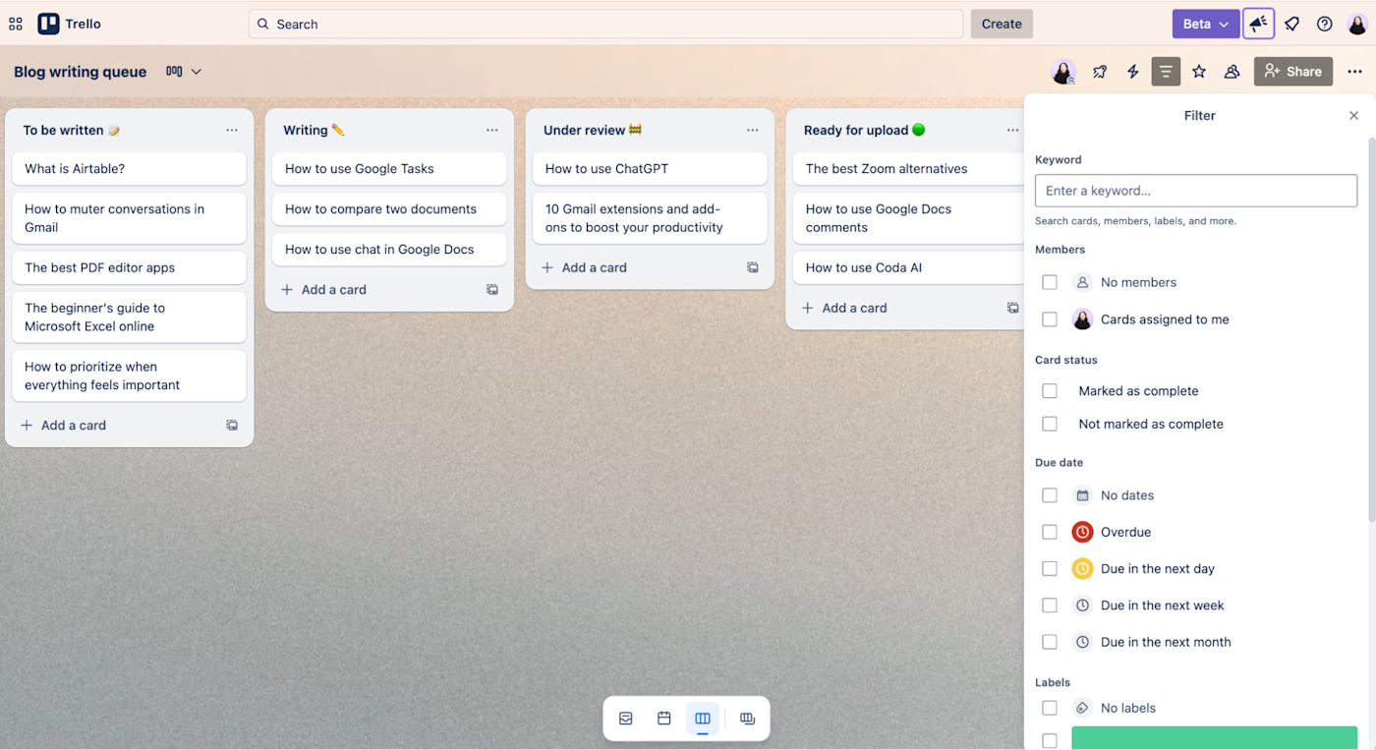Add a card to Under review
This screenshot has width=1376, height=750.
click(x=585, y=267)
